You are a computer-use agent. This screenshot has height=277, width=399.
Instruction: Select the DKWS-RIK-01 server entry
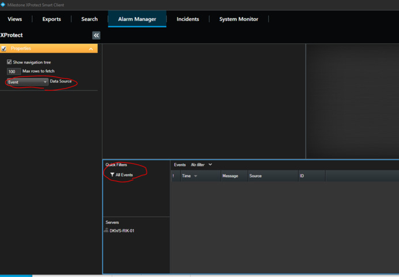coord(122,231)
